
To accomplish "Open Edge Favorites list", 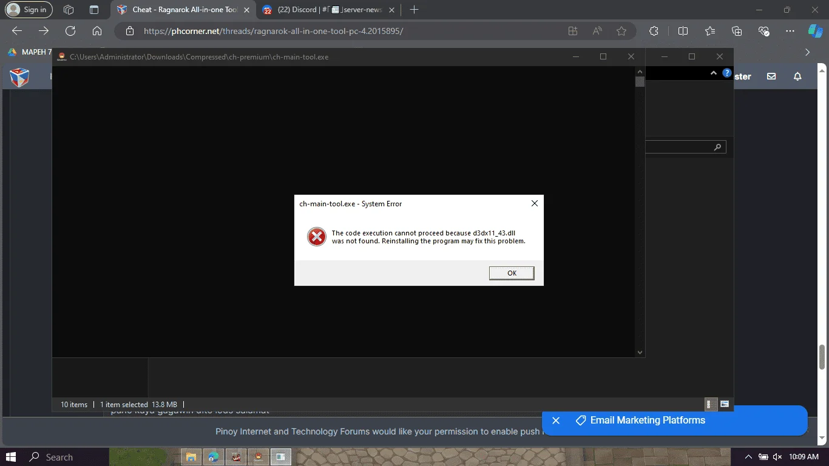I will point(710,31).
